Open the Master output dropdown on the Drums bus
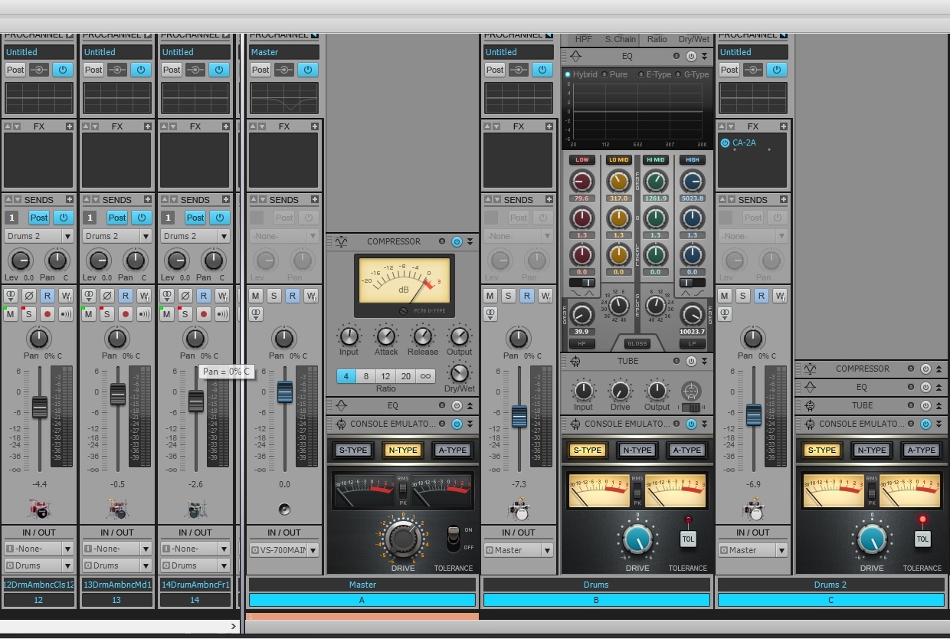This screenshot has width=950, height=639. 519,549
